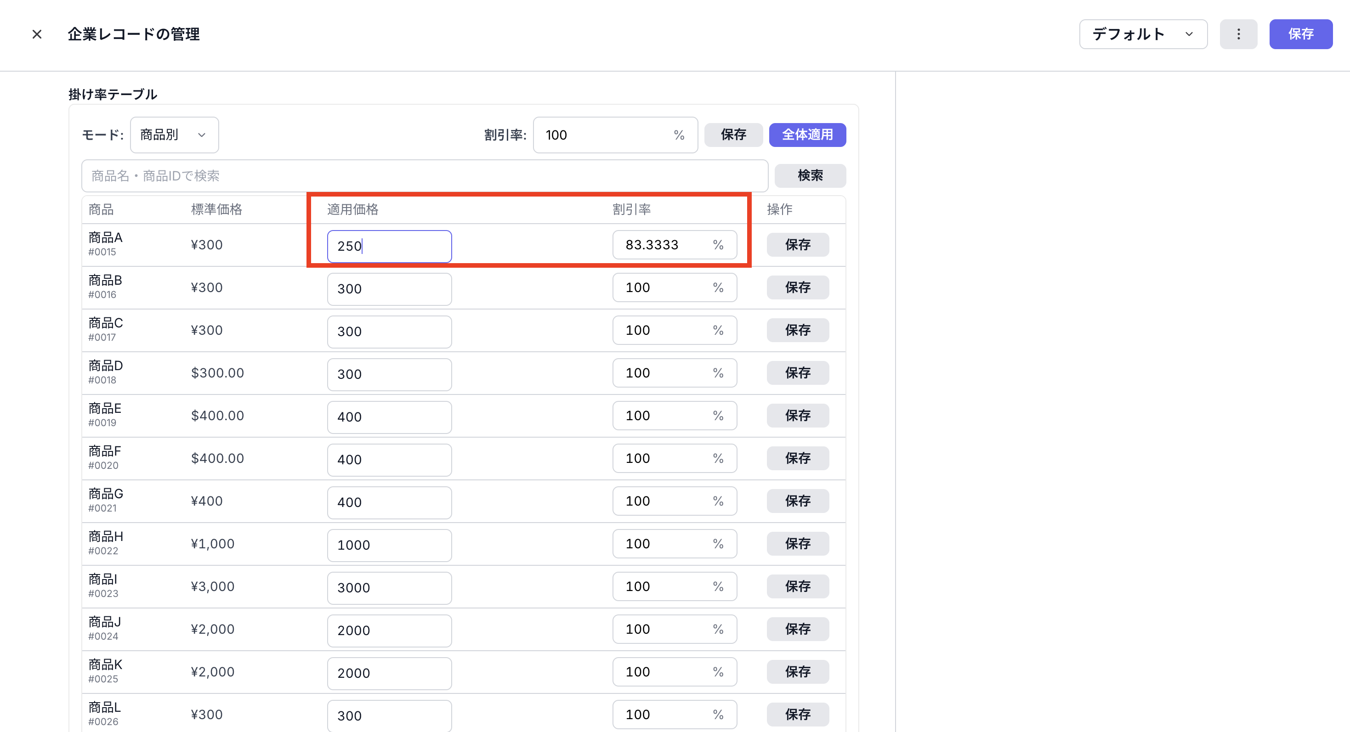Click 保存 next to the global 割引率 field
Screen dimensions: 1350x732
732,135
